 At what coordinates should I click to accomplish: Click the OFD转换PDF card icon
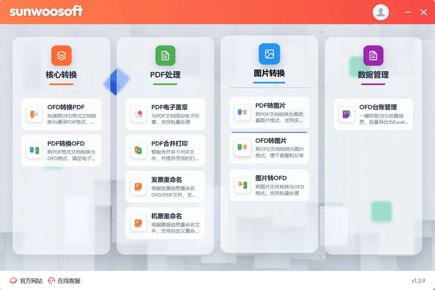(x=35, y=114)
